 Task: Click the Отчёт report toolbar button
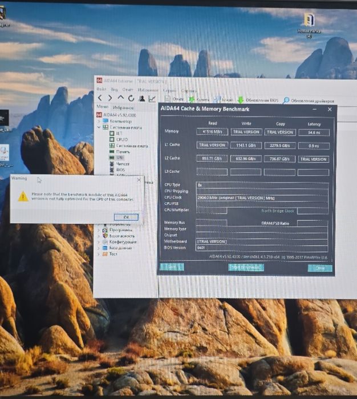pyautogui.click(x=174, y=99)
